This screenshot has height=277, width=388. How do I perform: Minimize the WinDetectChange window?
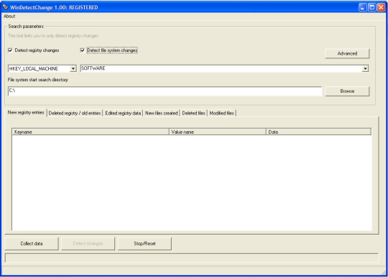pos(363,7)
